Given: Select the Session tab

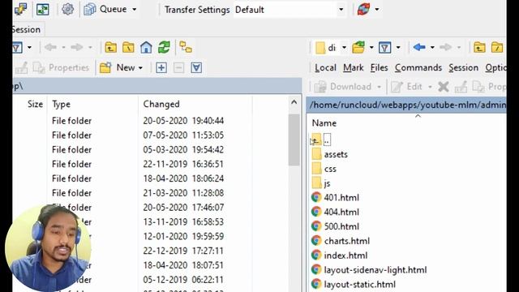Looking at the screenshot, I should [x=27, y=29].
